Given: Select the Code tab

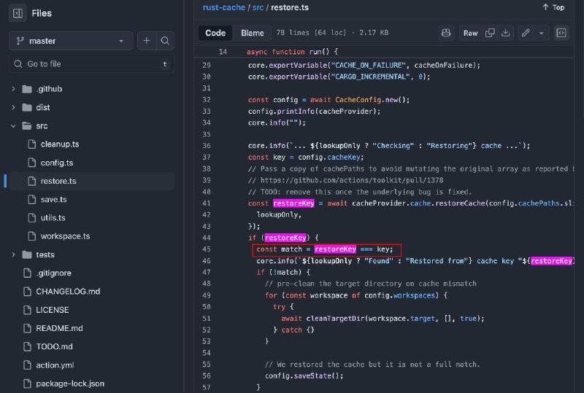Looking at the screenshot, I should click(215, 33).
